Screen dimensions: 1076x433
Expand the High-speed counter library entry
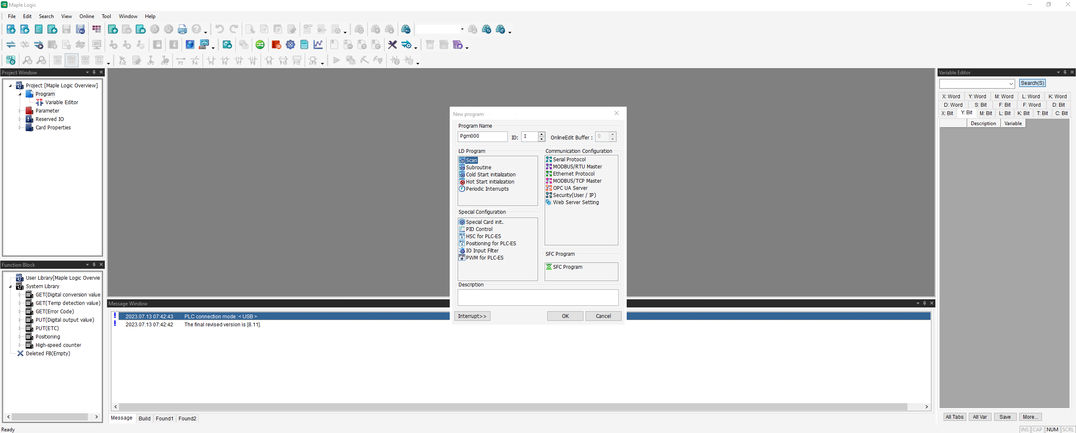(20, 345)
